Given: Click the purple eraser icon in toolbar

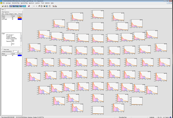Looking at the screenshot, I should pyautogui.click(x=29, y=6).
